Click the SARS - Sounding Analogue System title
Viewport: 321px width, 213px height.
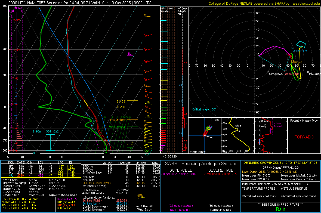pos(200,164)
